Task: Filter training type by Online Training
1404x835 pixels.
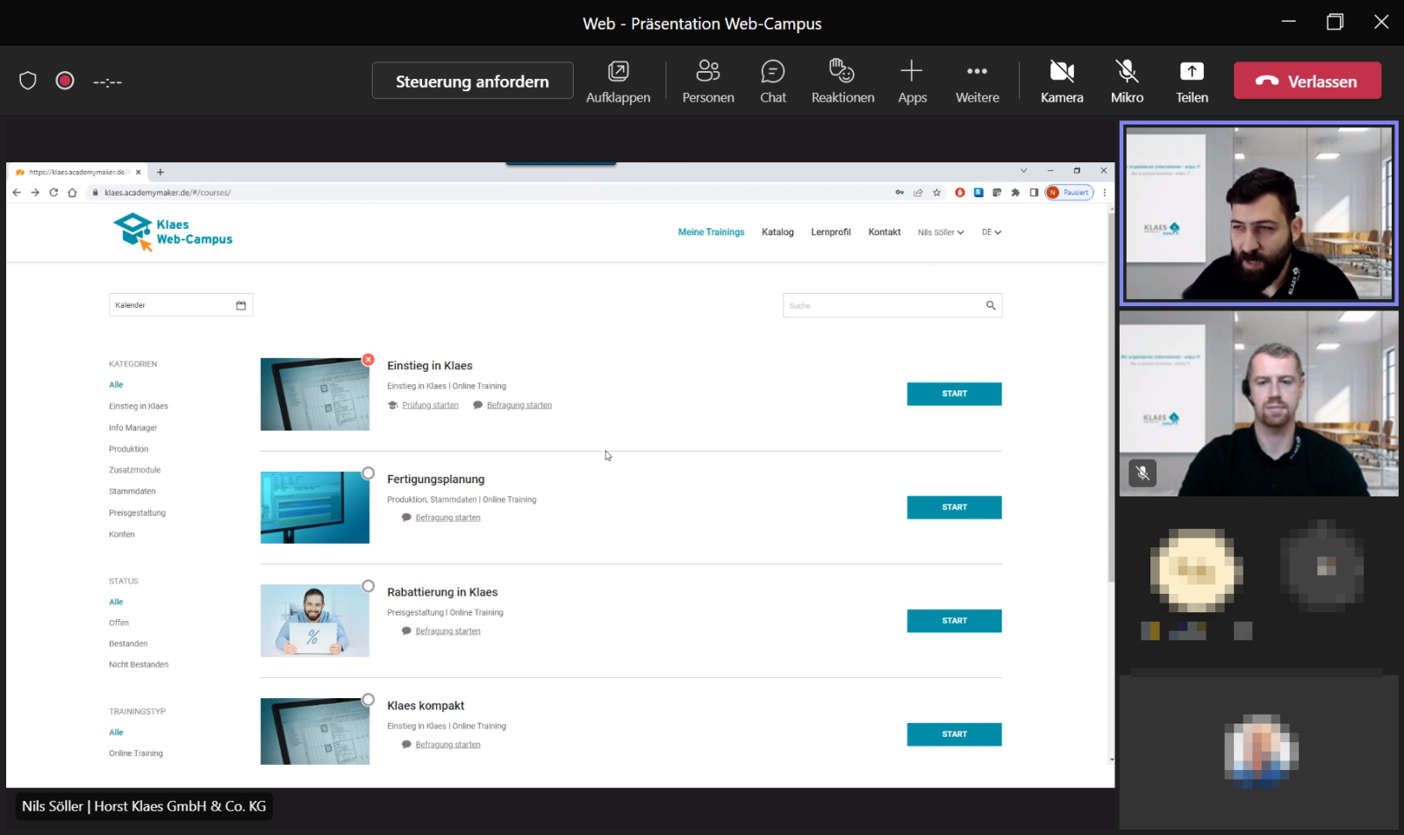Action: [x=136, y=753]
